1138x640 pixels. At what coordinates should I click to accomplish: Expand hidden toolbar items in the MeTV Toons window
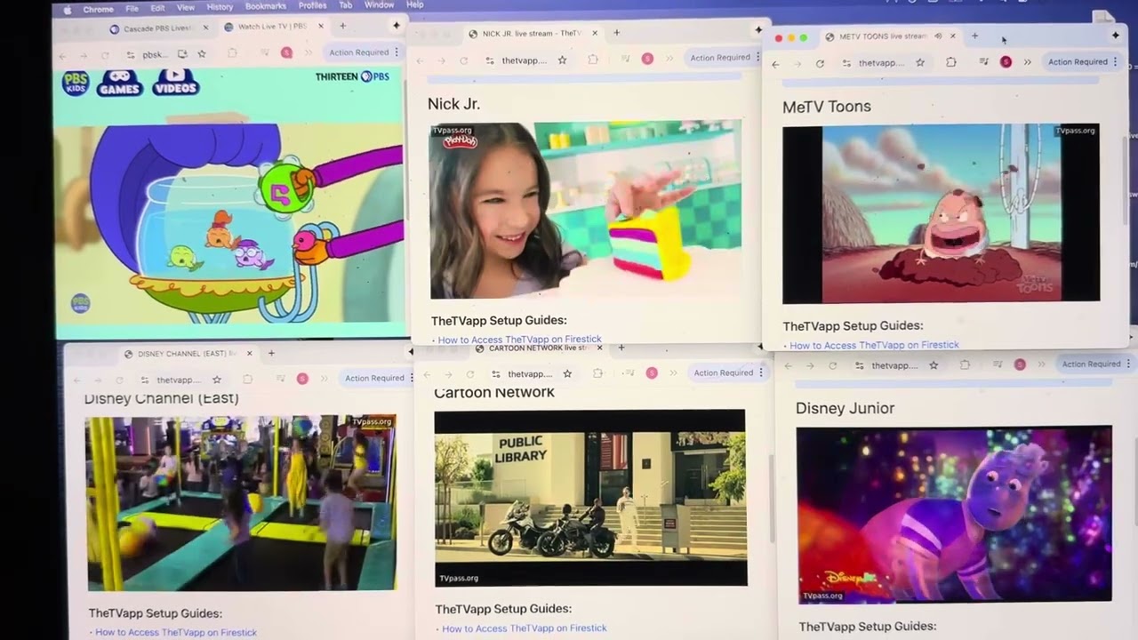(x=1027, y=62)
